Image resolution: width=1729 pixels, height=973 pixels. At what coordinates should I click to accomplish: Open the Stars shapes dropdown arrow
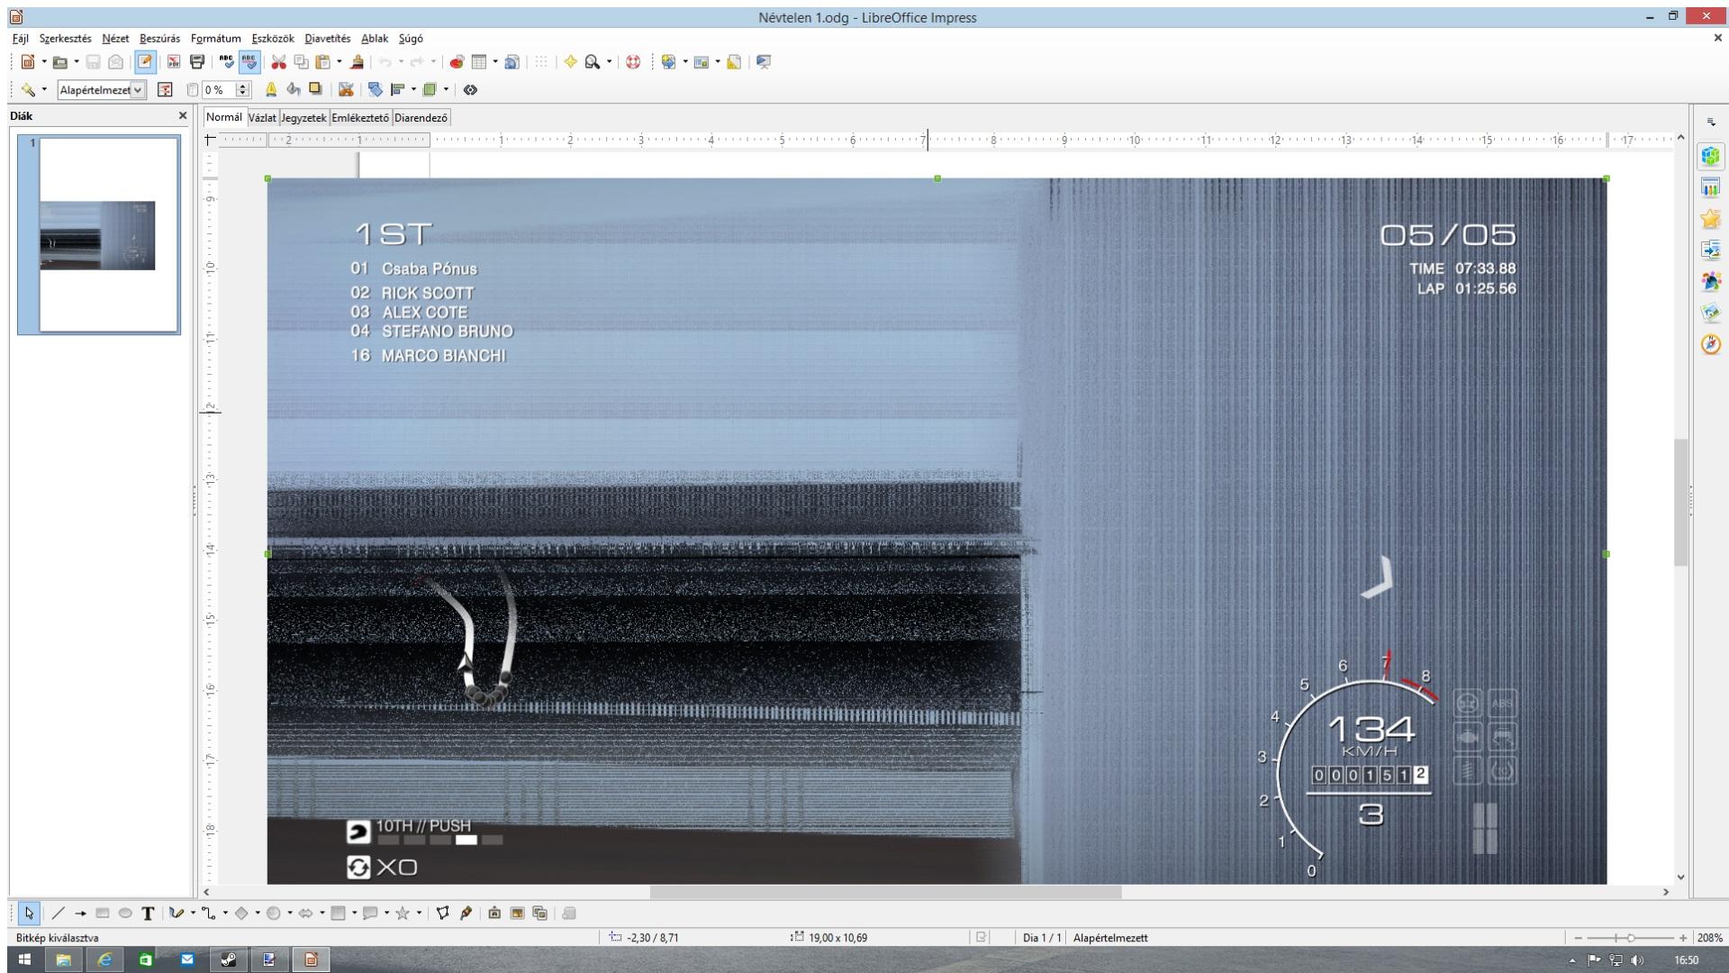[419, 914]
